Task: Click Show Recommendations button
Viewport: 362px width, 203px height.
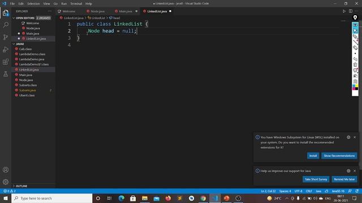Action: [339, 156]
